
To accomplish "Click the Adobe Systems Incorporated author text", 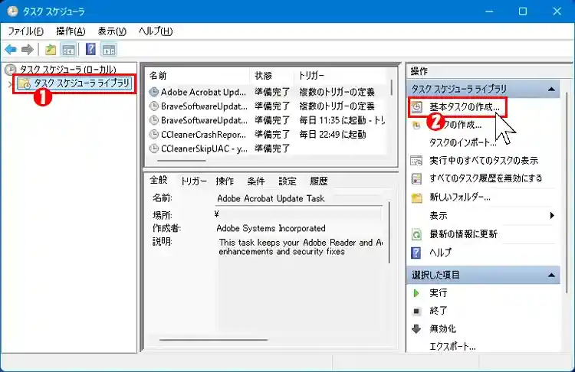I will pos(271,228).
